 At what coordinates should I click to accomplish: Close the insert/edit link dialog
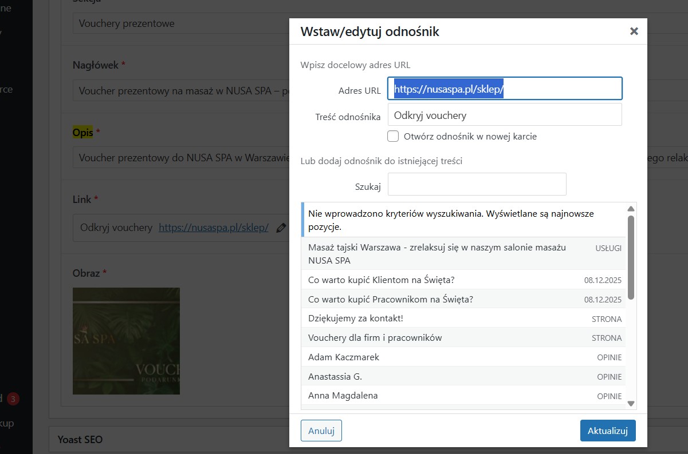point(634,31)
